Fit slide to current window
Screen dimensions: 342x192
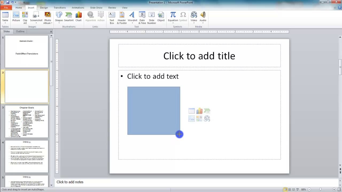[339, 189]
